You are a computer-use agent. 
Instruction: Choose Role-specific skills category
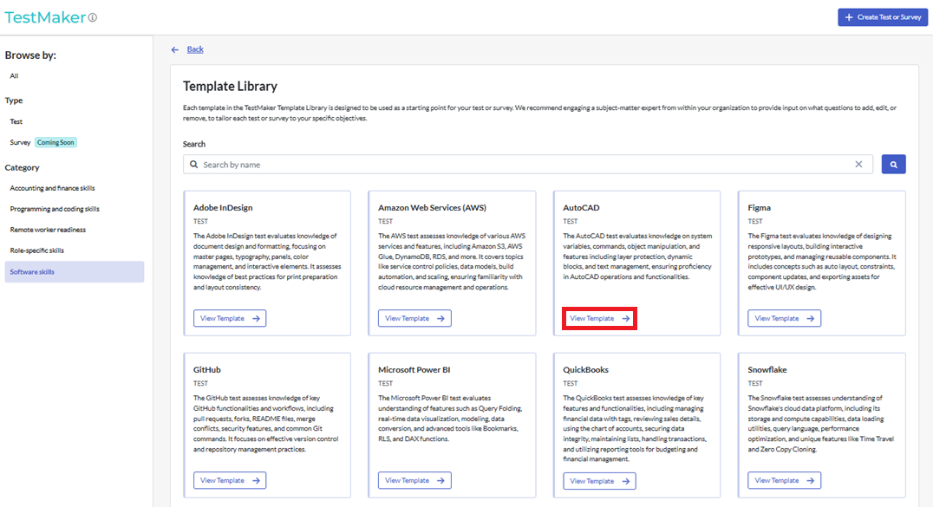[x=37, y=250]
